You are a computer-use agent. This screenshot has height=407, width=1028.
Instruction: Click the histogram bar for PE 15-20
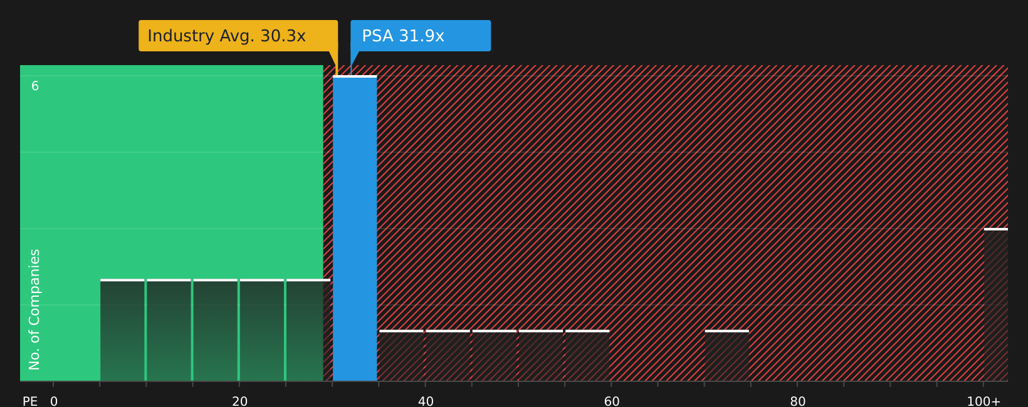click(215, 330)
